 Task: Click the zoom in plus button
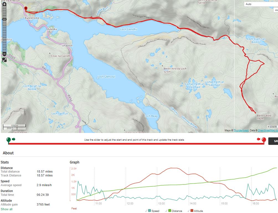click(4, 4)
